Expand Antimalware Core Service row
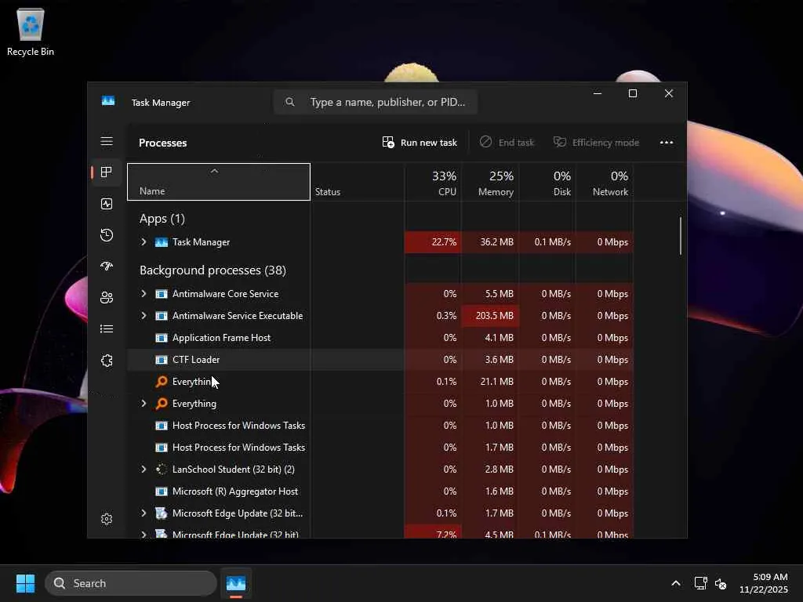 [x=144, y=293]
